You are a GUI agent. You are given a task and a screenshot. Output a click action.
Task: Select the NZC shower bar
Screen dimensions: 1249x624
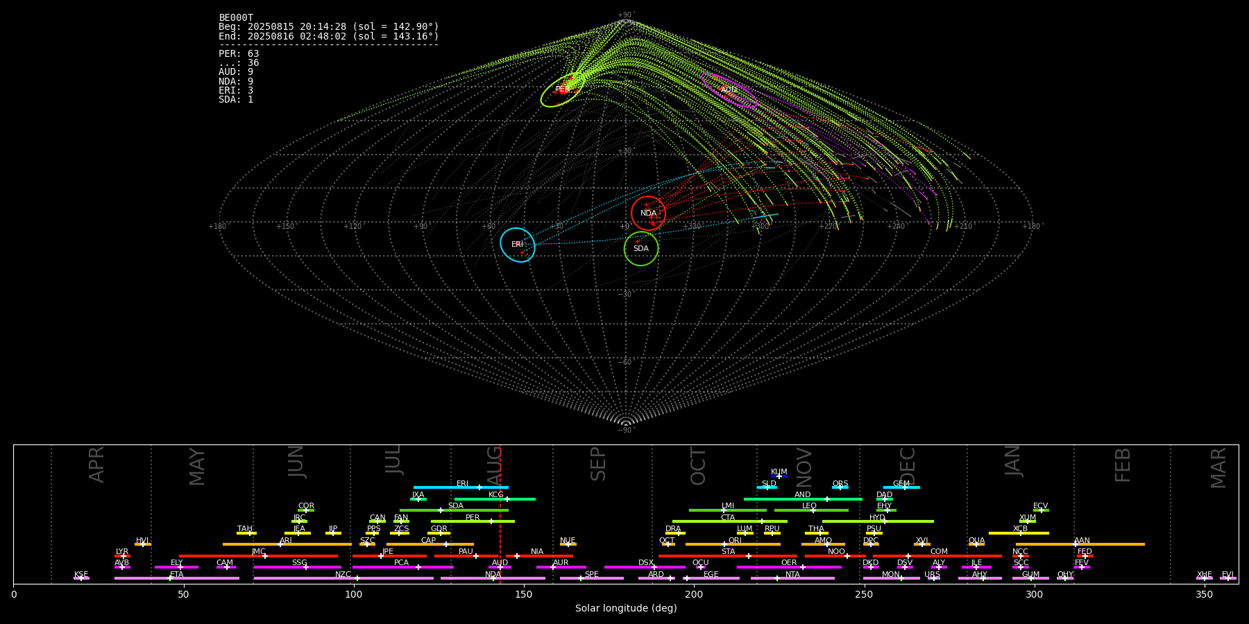[343, 578]
